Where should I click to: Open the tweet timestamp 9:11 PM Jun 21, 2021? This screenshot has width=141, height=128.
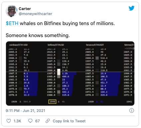point(25,111)
